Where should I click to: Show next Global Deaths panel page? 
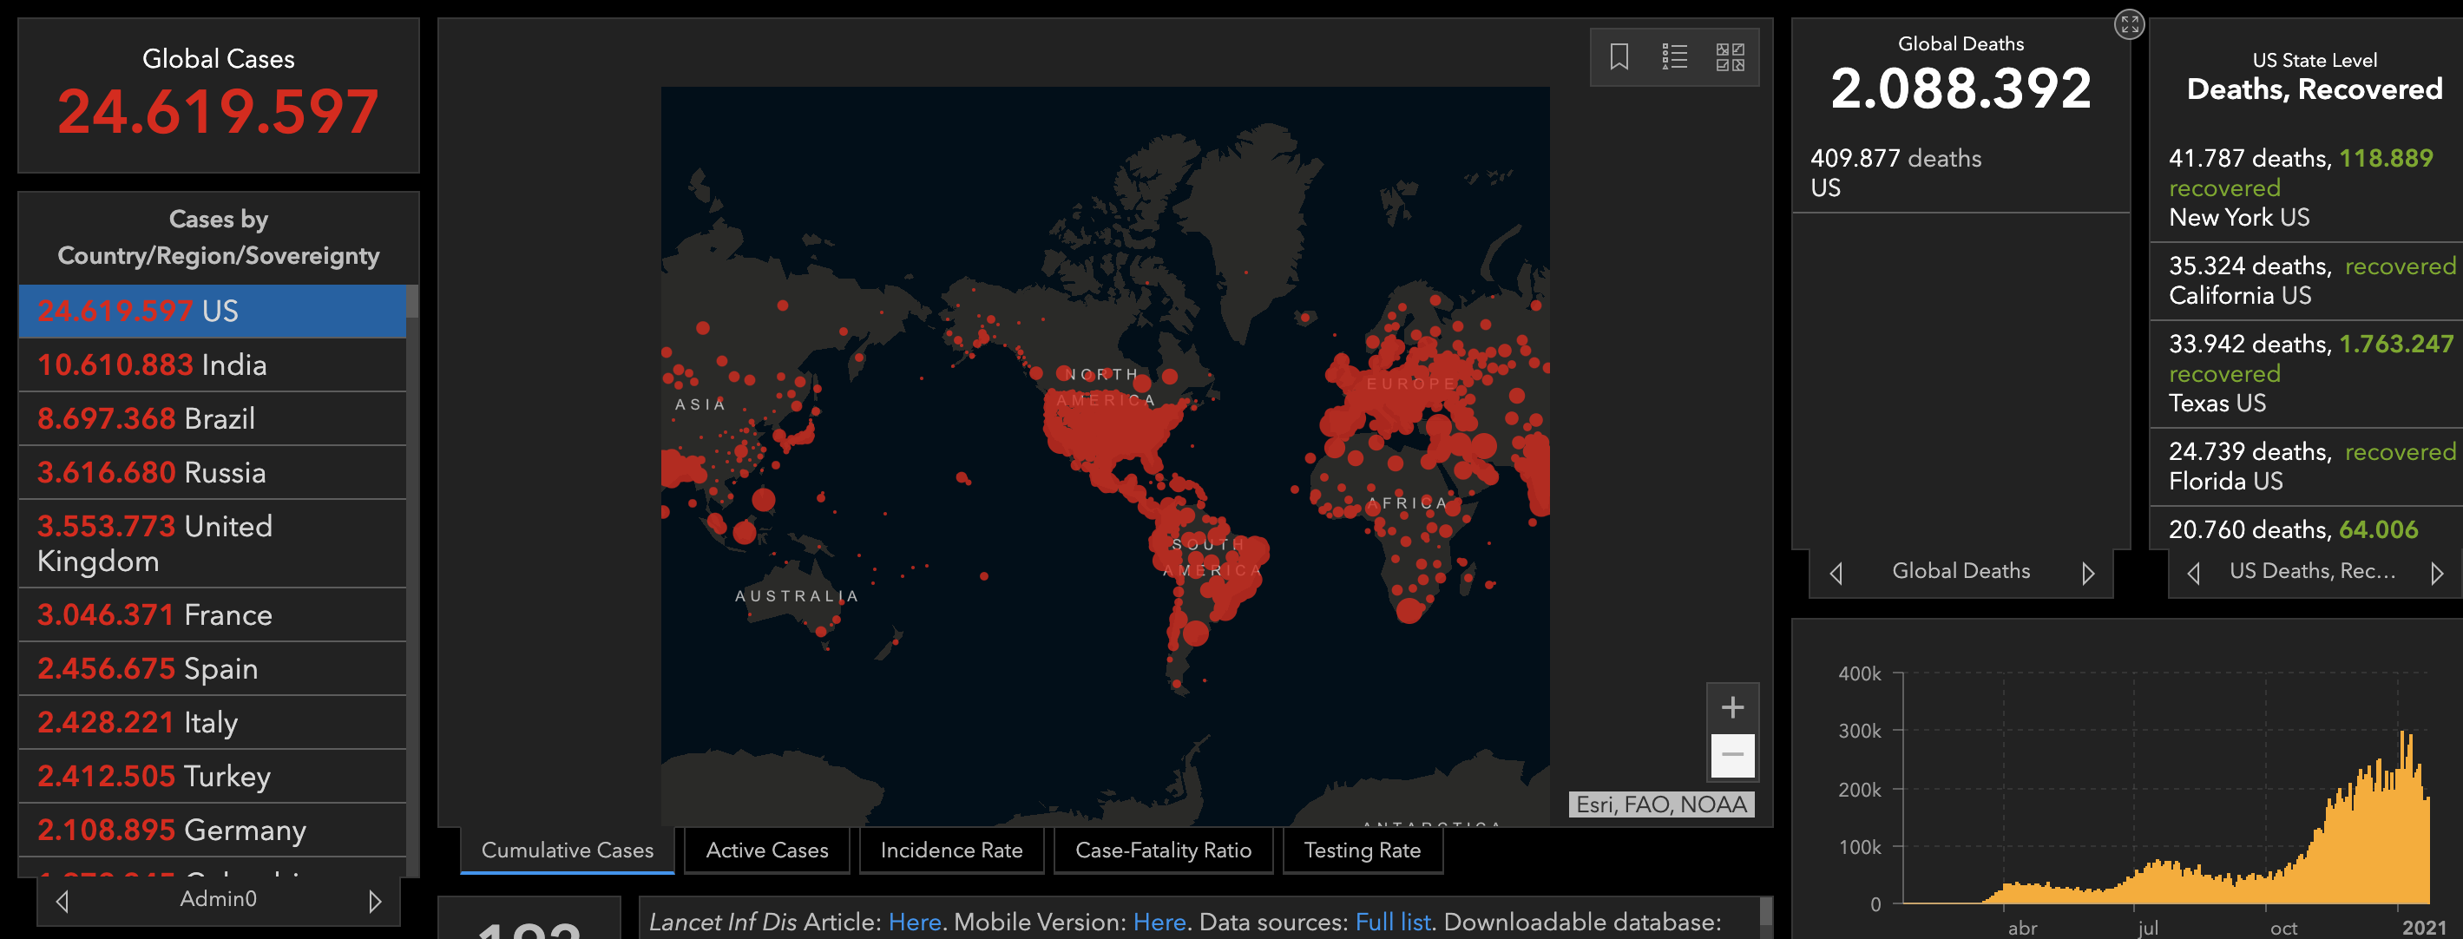pos(2088,573)
